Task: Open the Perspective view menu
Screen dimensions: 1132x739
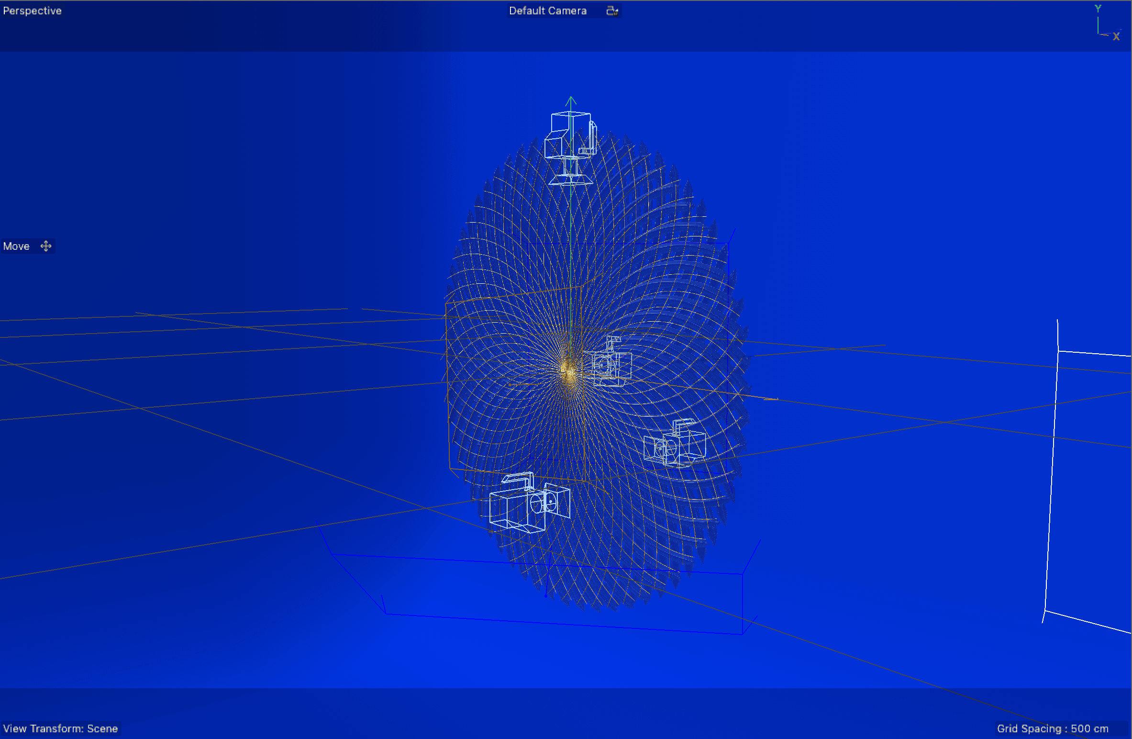Action: [32, 11]
